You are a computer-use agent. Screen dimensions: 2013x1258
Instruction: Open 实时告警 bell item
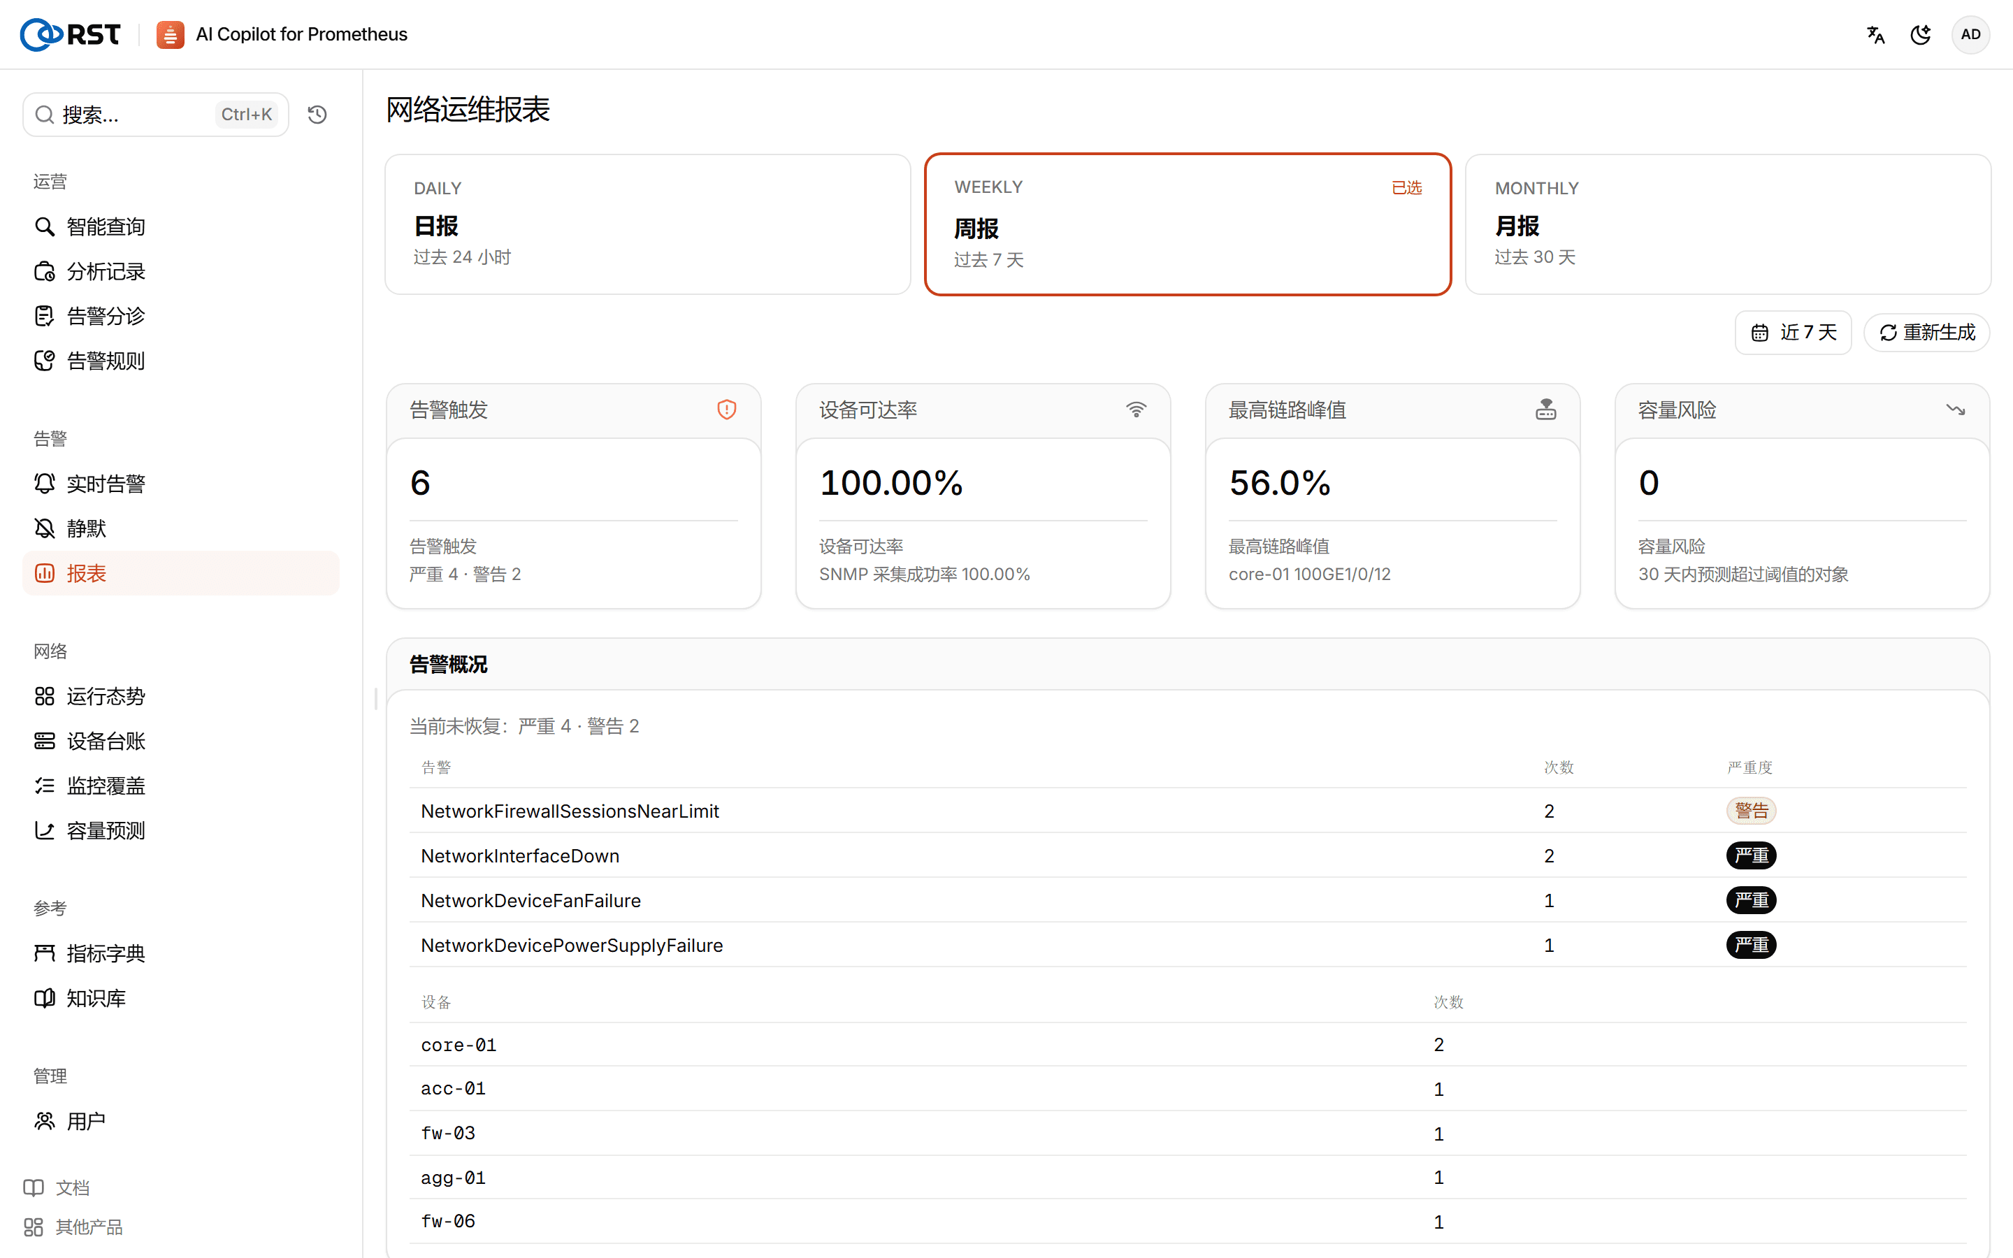tap(180, 484)
